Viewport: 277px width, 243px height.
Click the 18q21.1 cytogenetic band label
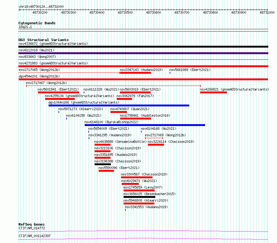coord(25,27)
